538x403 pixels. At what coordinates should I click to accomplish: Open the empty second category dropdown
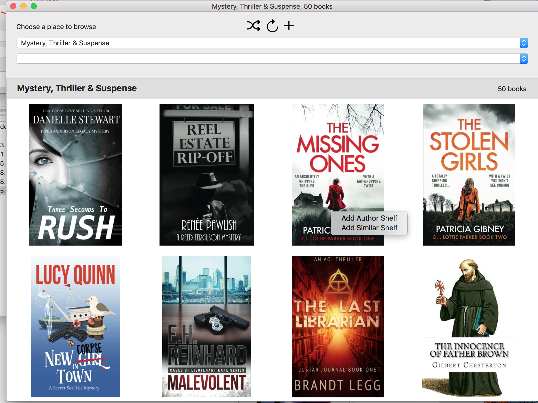[x=272, y=59]
